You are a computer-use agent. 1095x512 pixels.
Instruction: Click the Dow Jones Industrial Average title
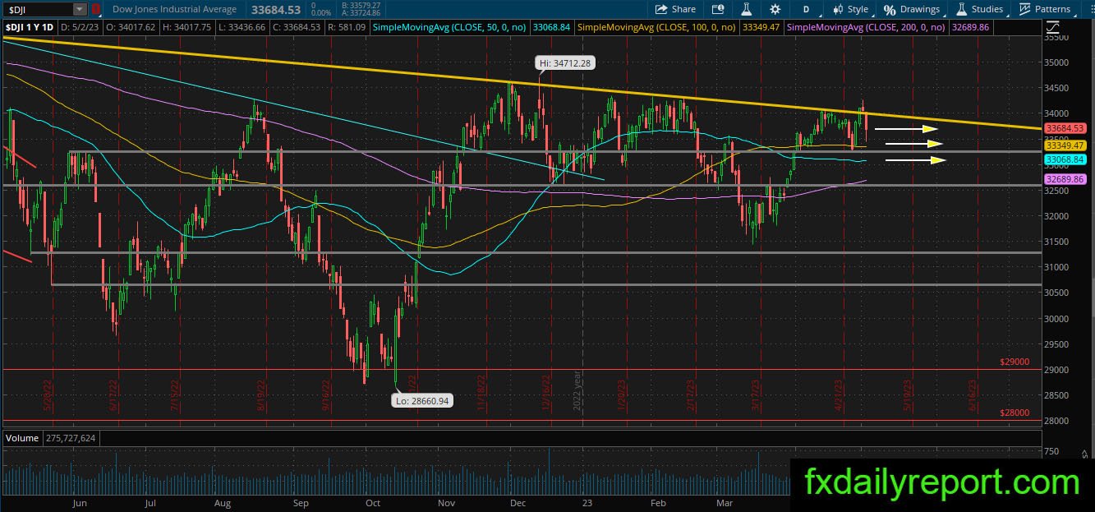[x=174, y=9]
